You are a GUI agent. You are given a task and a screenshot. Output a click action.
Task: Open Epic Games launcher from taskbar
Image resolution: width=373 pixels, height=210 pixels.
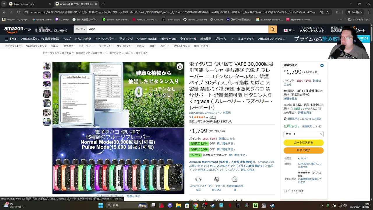[238, 205]
